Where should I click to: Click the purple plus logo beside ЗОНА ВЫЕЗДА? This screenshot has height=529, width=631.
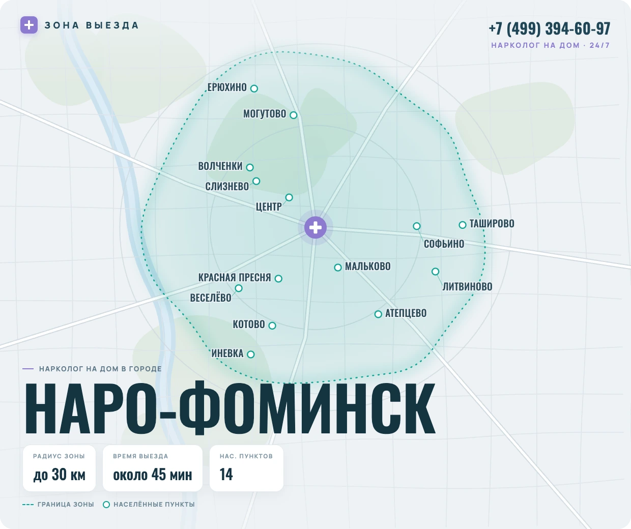pyautogui.click(x=29, y=25)
